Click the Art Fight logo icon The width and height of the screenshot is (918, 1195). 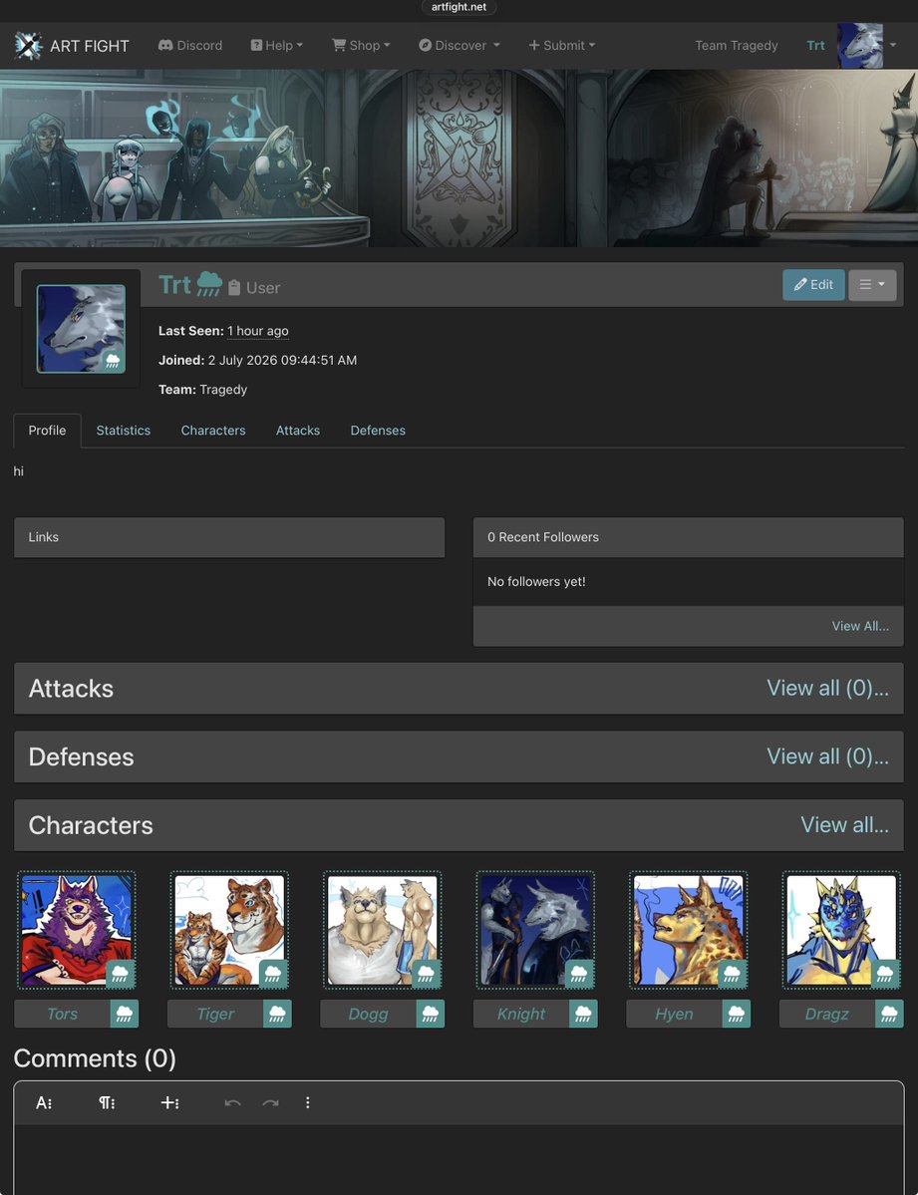pos(28,46)
